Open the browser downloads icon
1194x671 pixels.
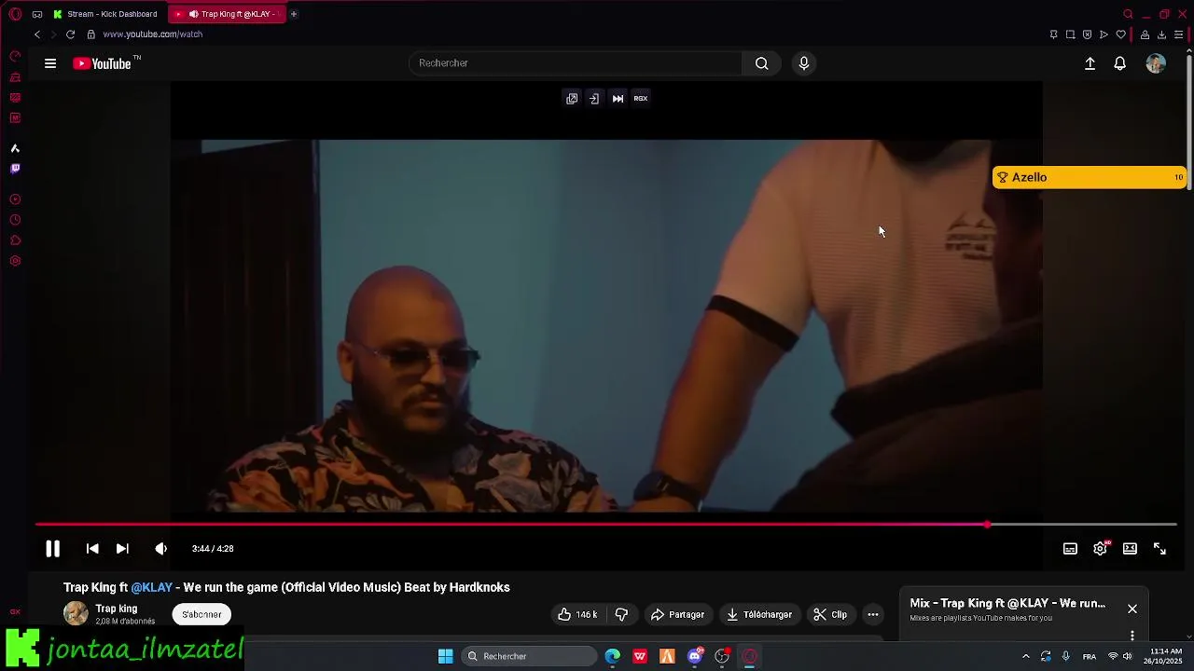click(1161, 34)
